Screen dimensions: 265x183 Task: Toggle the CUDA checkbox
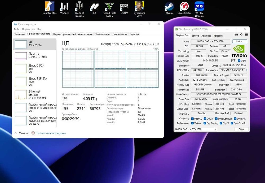pos(205,119)
